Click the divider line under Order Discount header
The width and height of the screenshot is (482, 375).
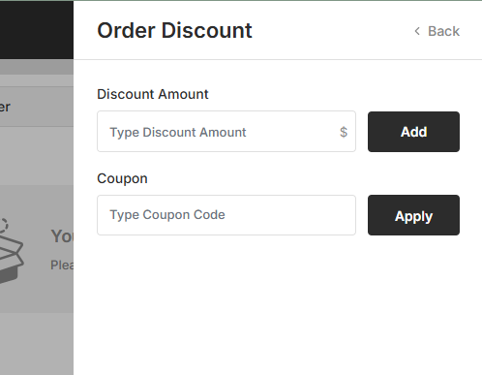[278, 59]
